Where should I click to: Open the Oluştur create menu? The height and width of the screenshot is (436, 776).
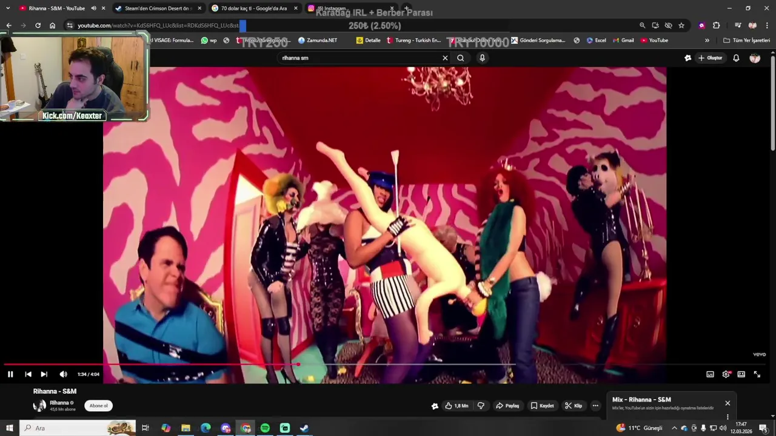click(x=711, y=58)
